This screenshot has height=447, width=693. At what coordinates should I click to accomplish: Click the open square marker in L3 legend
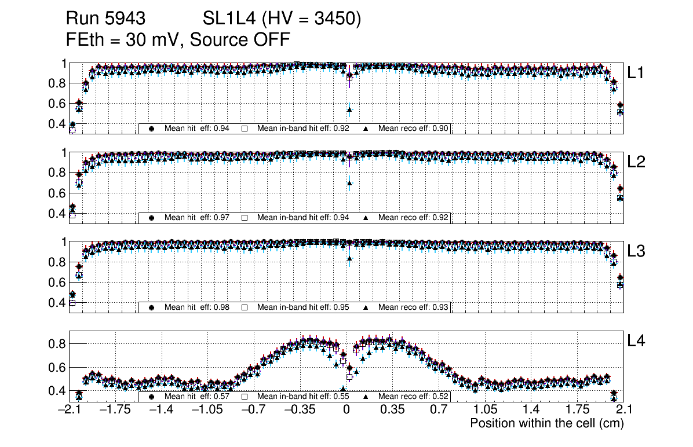tap(244, 307)
